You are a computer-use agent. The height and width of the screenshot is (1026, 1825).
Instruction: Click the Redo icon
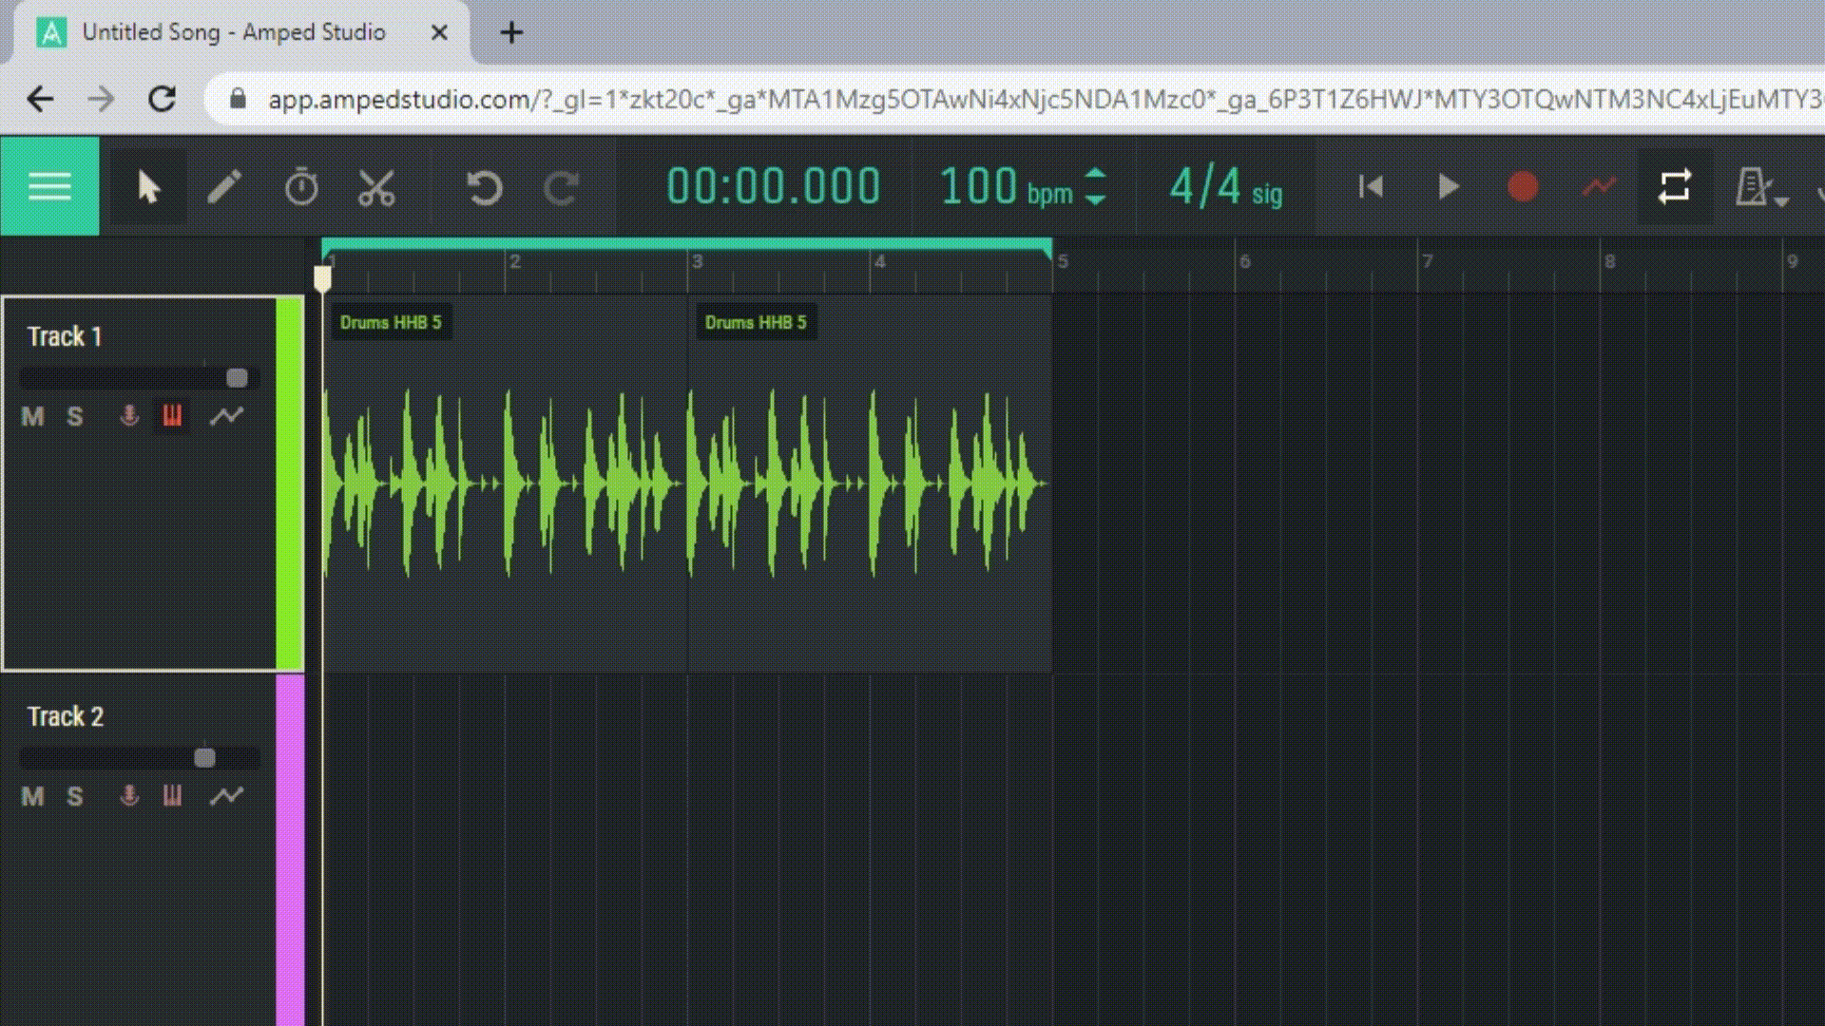click(560, 187)
